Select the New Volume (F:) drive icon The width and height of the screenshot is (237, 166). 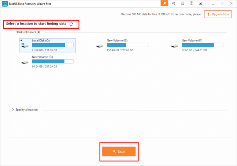pyautogui.click(x=175, y=46)
